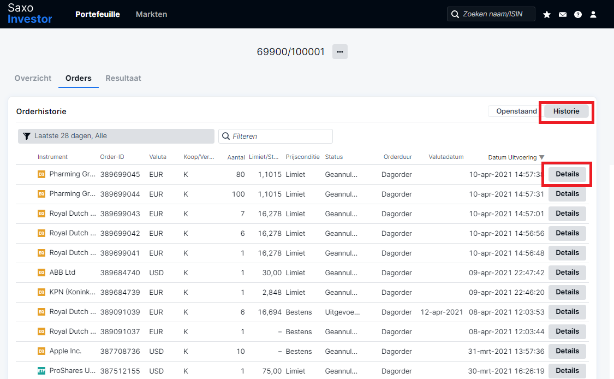Viewport: 614px width, 379px height.
Task: Open Details for order 389699044
Action: point(567,194)
